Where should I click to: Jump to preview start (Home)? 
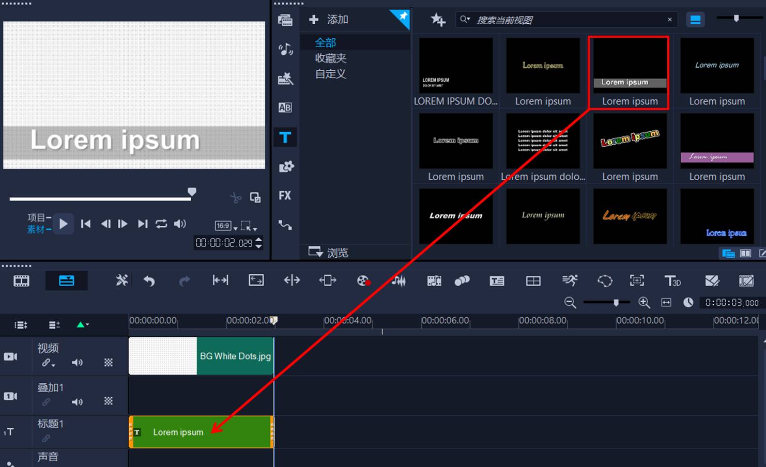click(86, 224)
